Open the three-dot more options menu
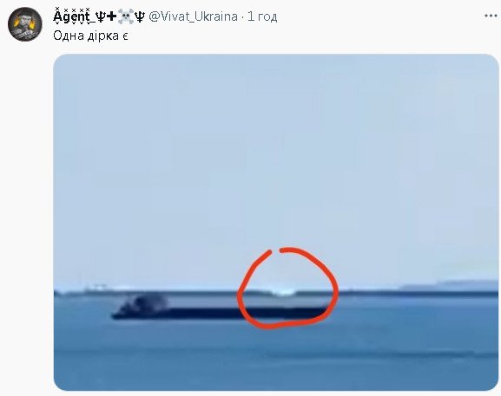This screenshot has width=501, height=396. 491,16
